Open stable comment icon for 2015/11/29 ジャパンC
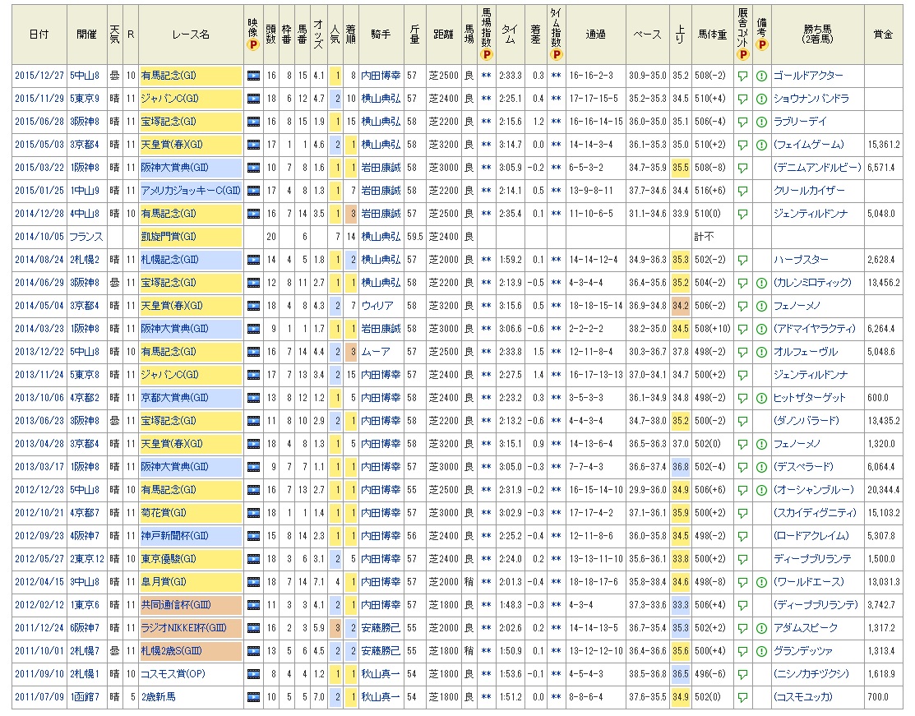The image size is (915, 716). [742, 99]
